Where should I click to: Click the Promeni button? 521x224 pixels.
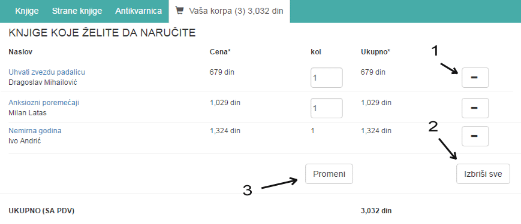pyautogui.click(x=329, y=174)
